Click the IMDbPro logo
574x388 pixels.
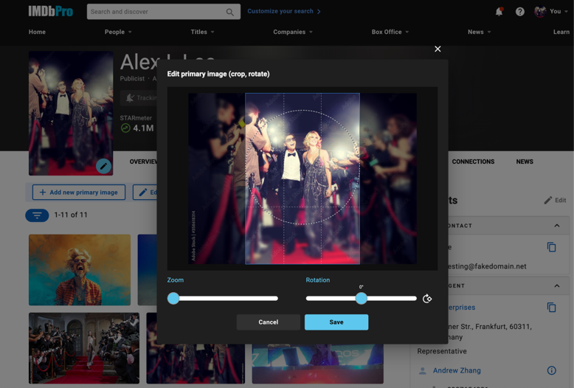pos(50,11)
